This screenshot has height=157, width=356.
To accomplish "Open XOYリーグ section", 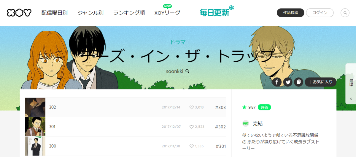I will pos(167,13).
